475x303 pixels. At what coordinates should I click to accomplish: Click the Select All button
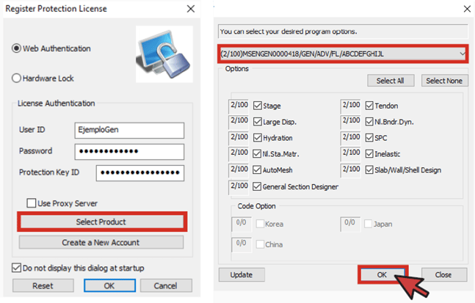coord(391,81)
